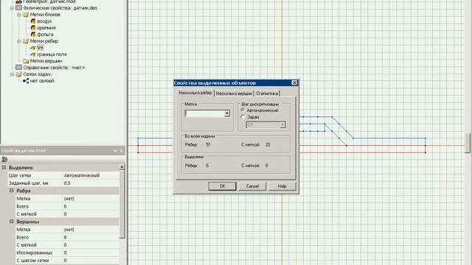
Task: Switch to the Статистика tab
Action: pos(267,93)
